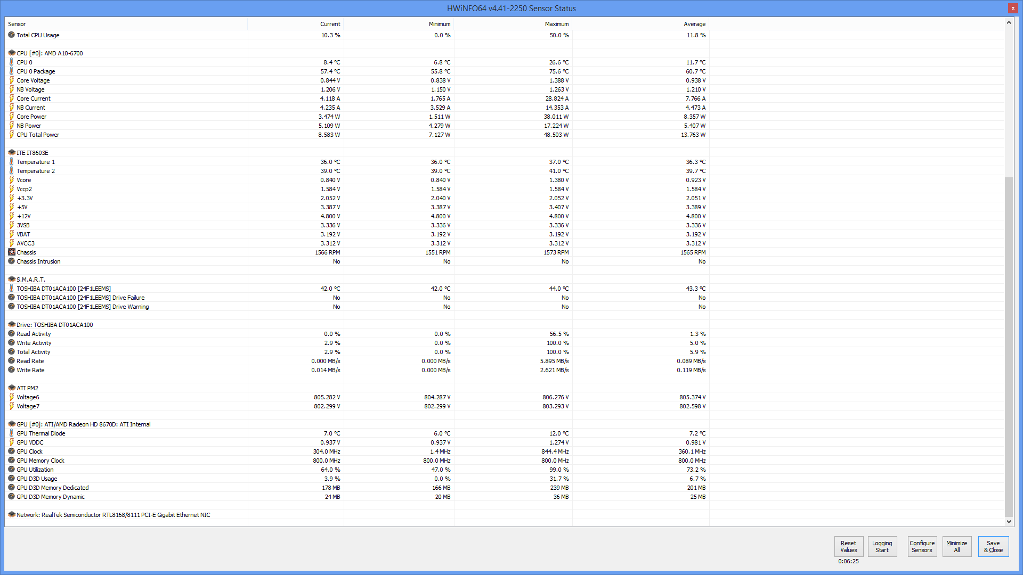This screenshot has width=1023, height=575.
Task: Click gauge icon beside Read Activity
Action: coord(11,334)
